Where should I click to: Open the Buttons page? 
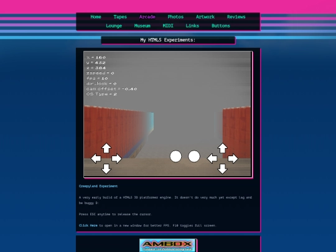point(221,26)
